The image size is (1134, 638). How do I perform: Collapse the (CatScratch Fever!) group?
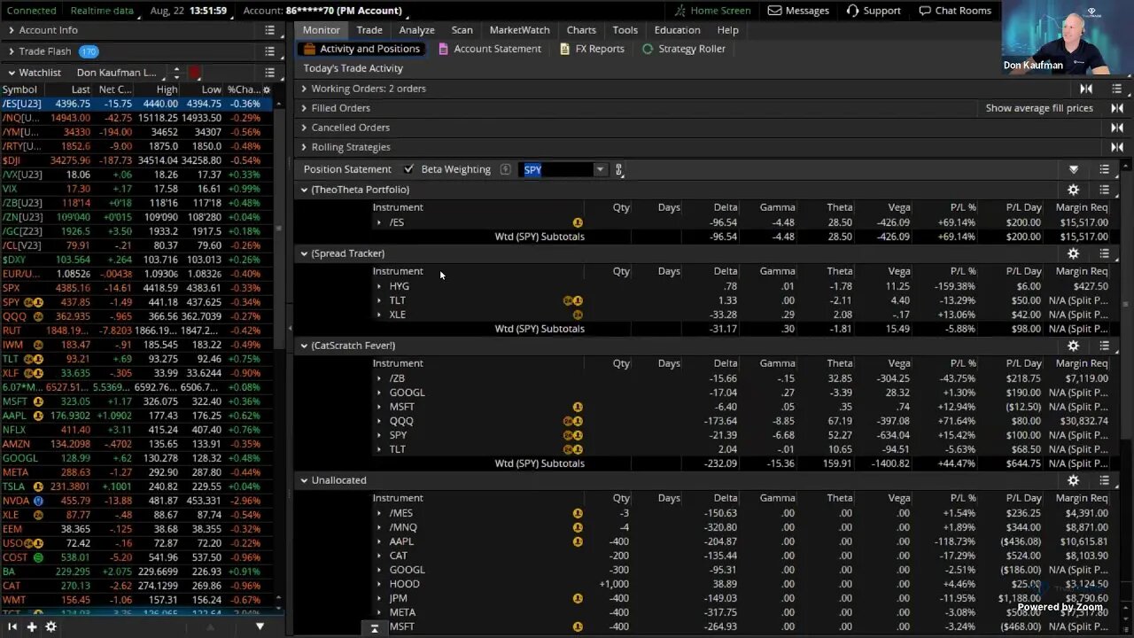pyautogui.click(x=304, y=346)
